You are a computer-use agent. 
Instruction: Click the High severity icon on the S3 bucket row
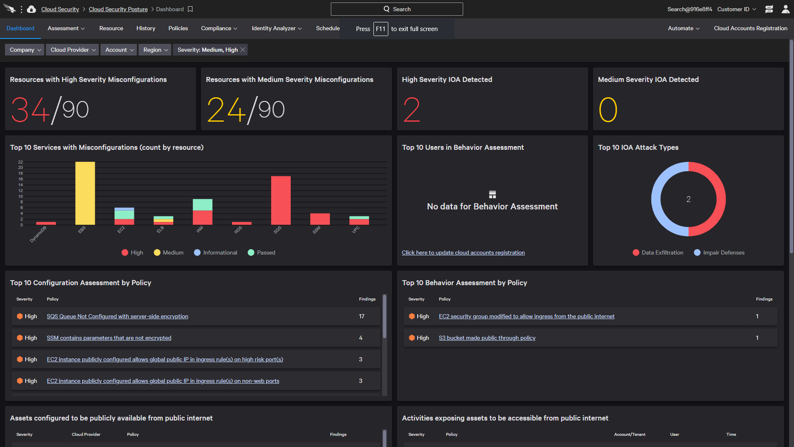click(412, 338)
